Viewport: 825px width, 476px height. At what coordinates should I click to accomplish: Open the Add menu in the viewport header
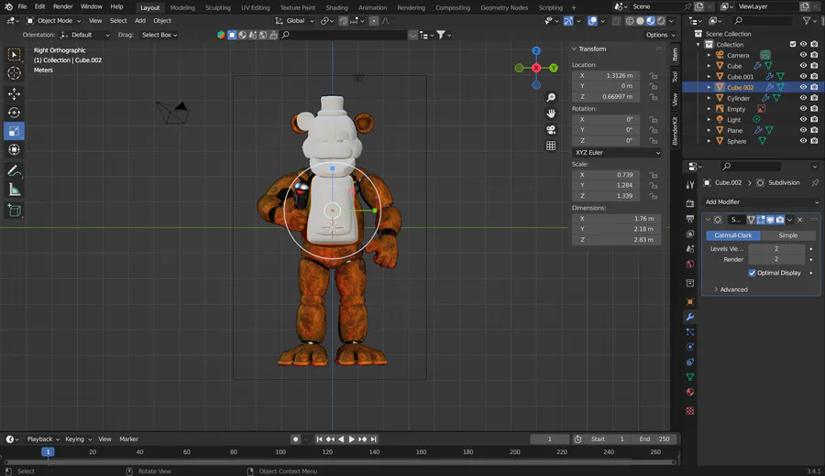[140, 21]
